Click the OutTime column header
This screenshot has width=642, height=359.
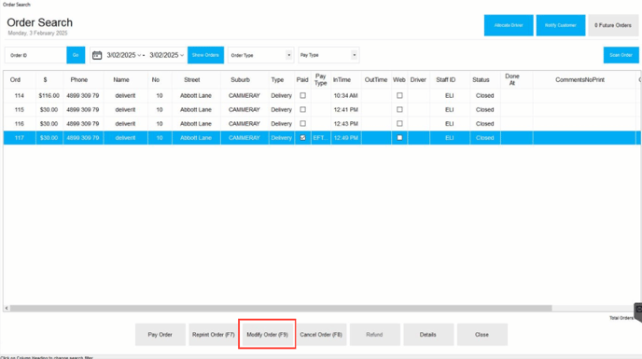click(376, 80)
